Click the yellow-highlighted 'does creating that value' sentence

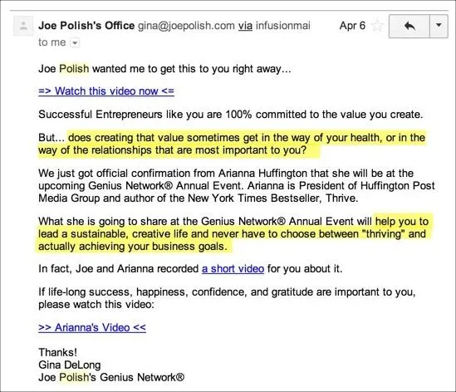[232, 144]
